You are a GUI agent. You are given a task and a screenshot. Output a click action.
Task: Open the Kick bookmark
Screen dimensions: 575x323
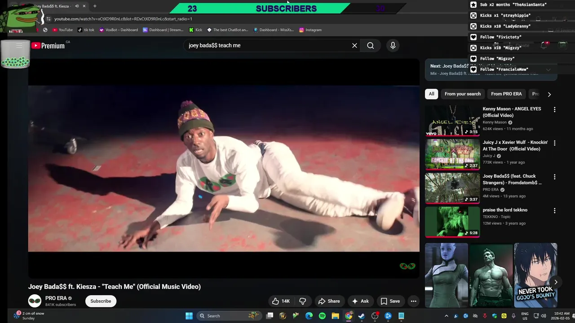click(195, 30)
